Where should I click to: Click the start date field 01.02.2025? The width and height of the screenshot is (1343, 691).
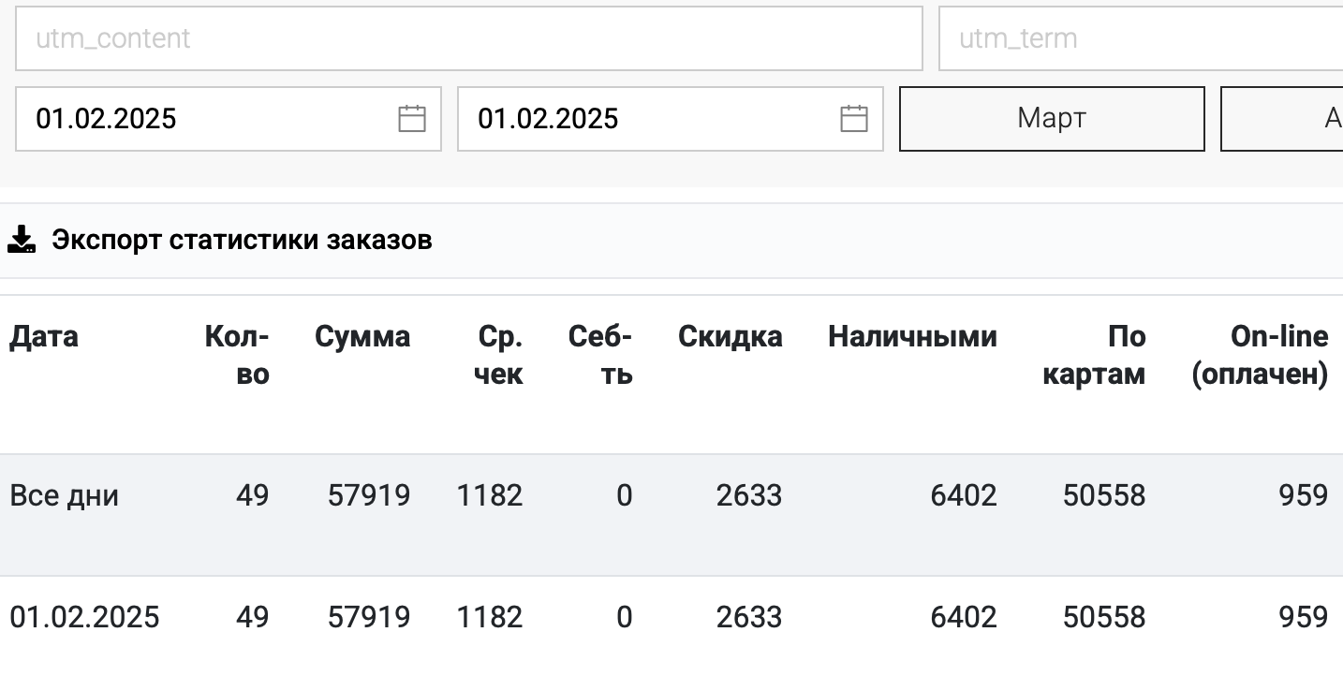point(229,119)
